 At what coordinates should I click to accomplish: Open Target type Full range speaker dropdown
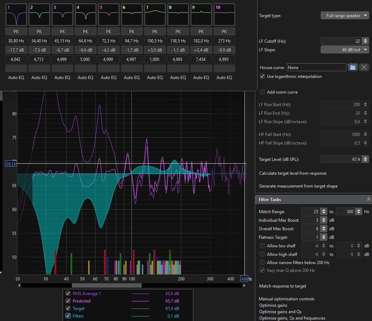pos(345,16)
